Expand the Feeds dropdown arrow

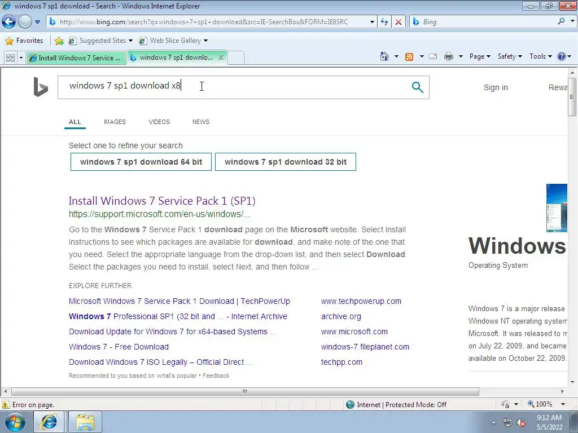click(422, 56)
